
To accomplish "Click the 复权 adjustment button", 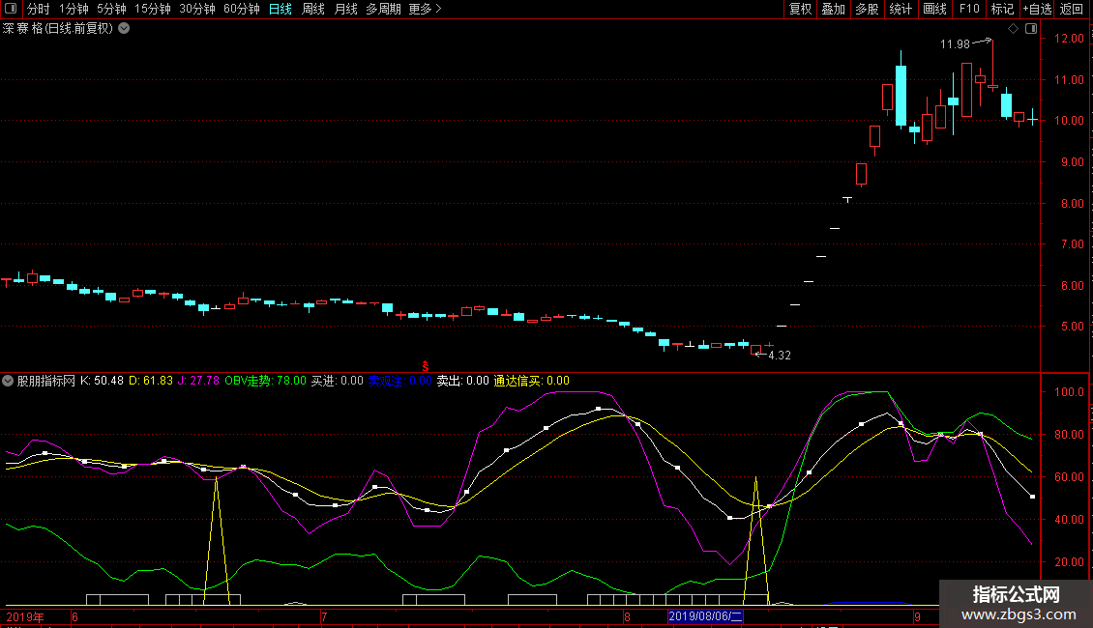I will click(x=800, y=9).
